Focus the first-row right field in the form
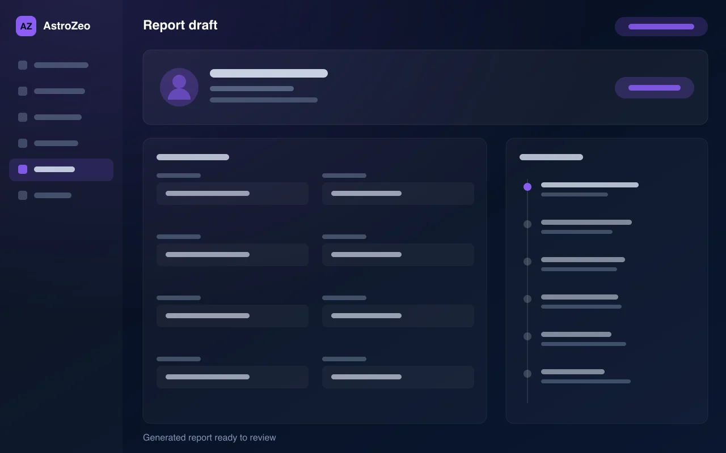Screen dimensions: 726x453 tap(398, 194)
